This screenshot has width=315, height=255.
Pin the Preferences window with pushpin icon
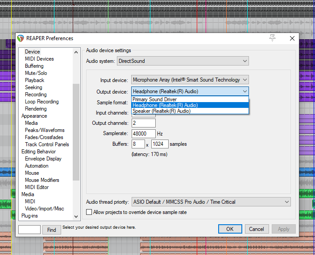(x=273, y=38)
